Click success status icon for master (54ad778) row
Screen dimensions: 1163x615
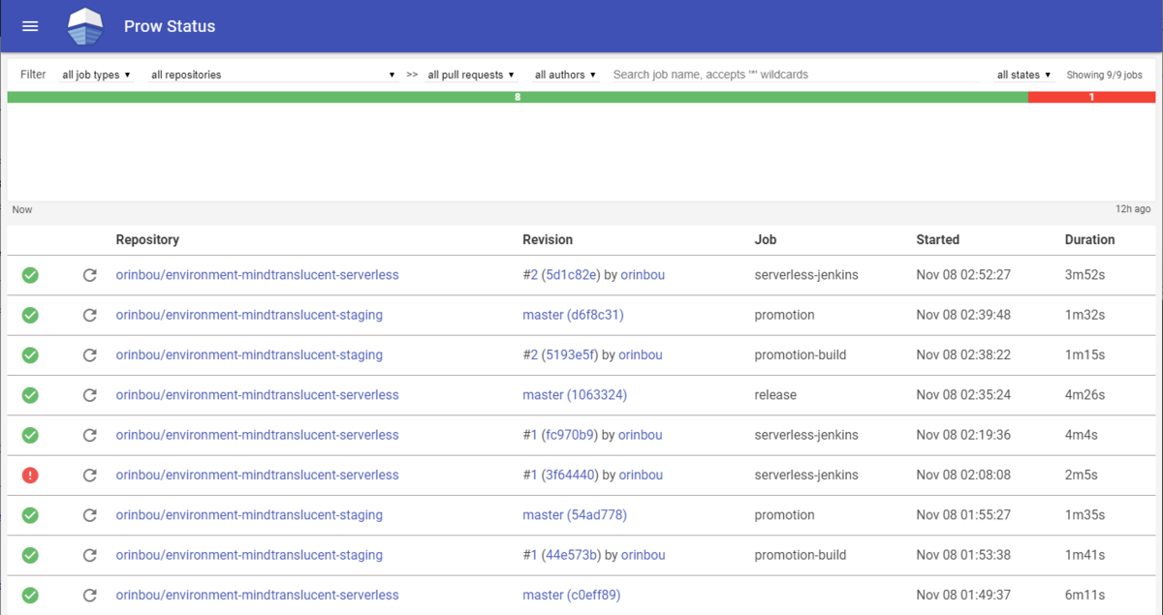tap(30, 515)
